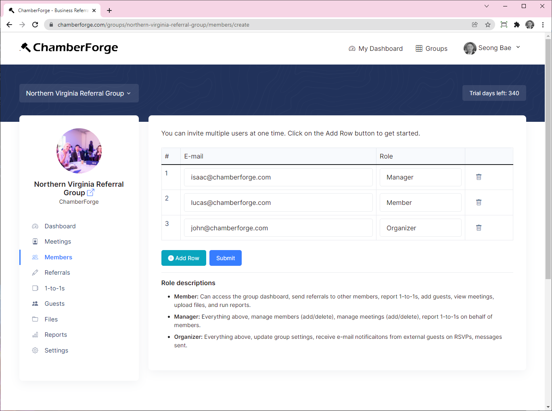Click share page icon in address bar

click(x=475, y=25)
